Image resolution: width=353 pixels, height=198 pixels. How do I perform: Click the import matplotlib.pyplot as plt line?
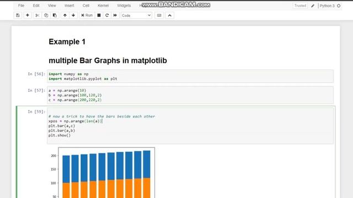83,79
